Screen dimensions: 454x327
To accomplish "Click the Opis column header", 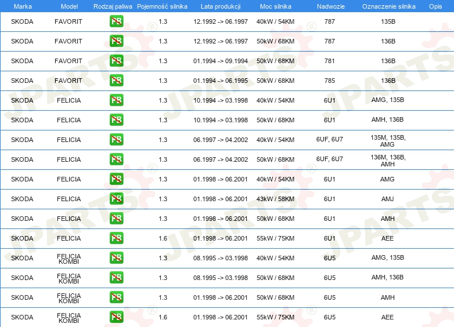I will pyautogui.click(x=435, y=6).
